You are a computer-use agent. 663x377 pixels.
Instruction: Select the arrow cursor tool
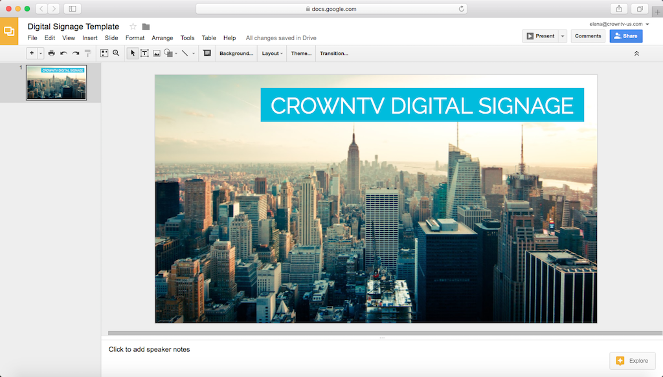pos(133,53)
